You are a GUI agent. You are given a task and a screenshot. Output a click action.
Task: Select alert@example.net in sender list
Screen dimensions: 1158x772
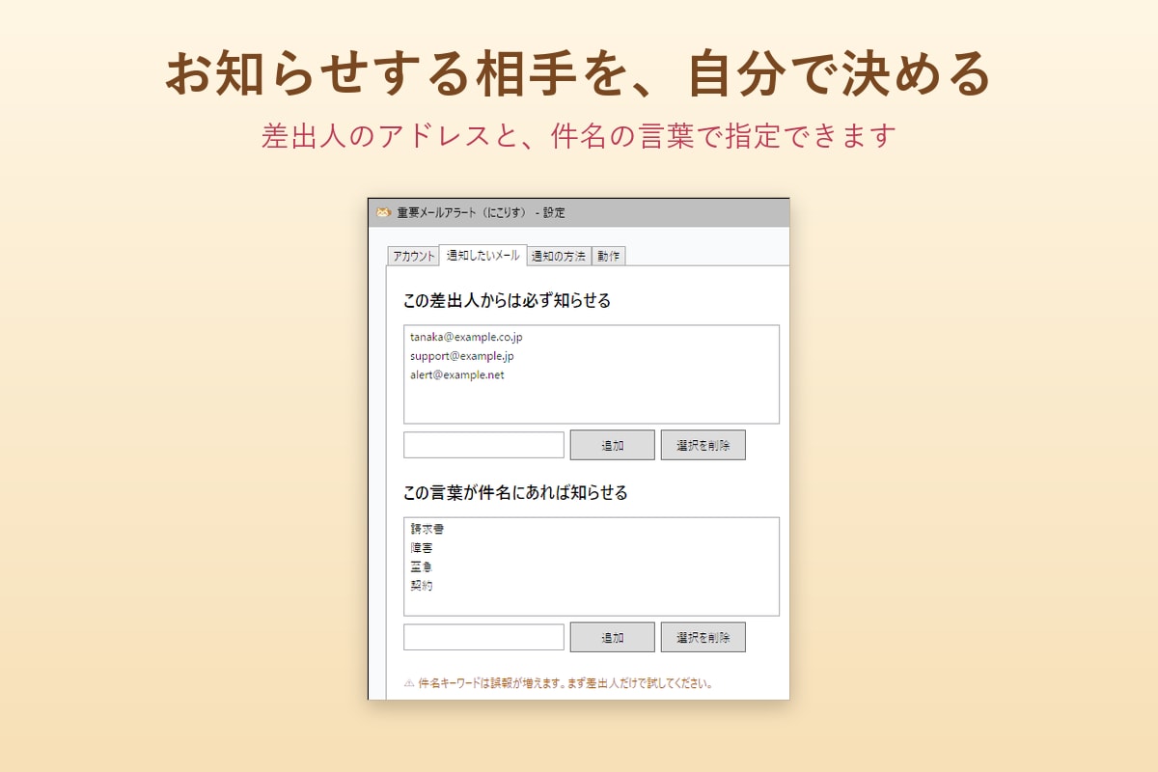click(456, 374)
